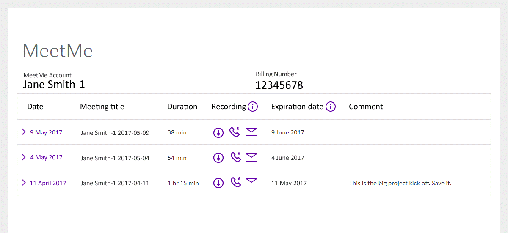This screenshot has width=508, height=233.
Task: Send 11 April recording by email
Action: coord(251,183)
